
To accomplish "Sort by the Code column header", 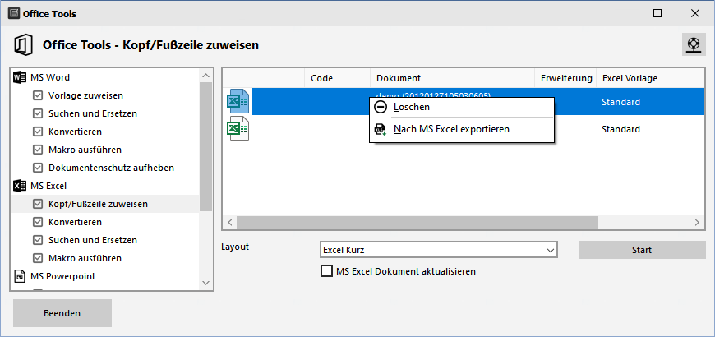I will pyautogui.click(x=338, y=78).
